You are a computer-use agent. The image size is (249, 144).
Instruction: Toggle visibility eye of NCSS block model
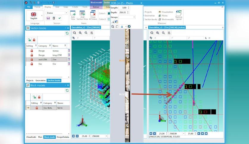point(28,108)
